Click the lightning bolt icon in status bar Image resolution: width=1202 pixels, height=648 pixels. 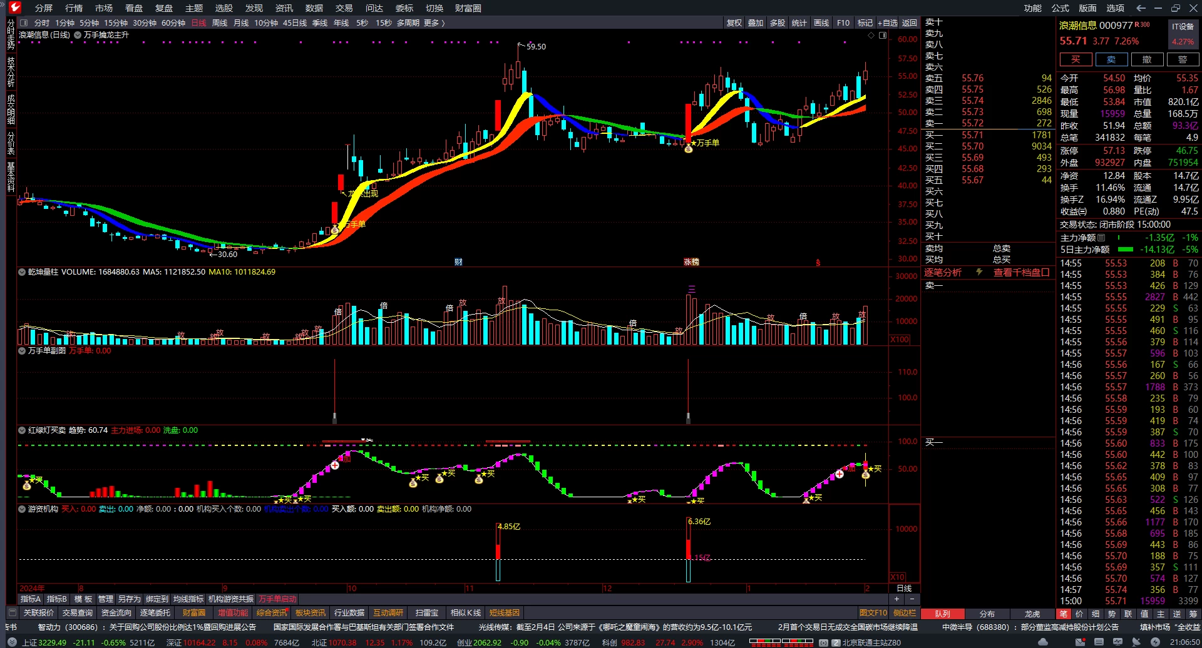1155,642
